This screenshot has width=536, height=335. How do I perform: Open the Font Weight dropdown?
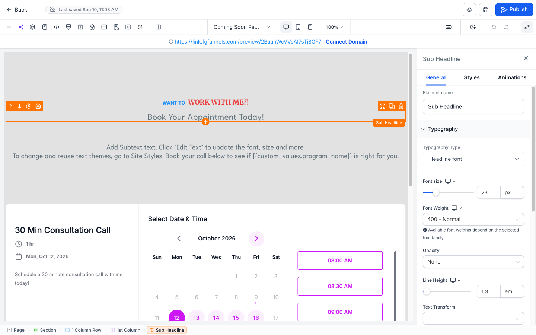(473, 219)
